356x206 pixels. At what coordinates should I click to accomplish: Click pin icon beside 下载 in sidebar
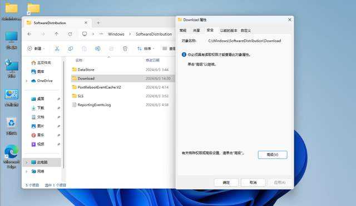click(58, 108)
